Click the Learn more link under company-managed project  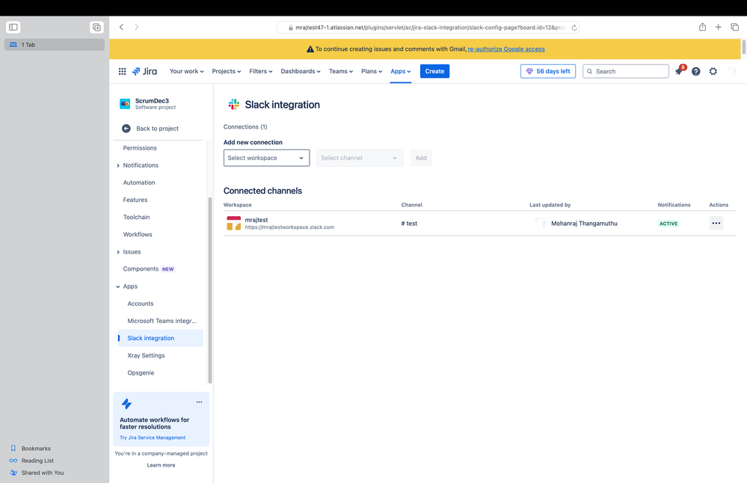tap(161, 465)
